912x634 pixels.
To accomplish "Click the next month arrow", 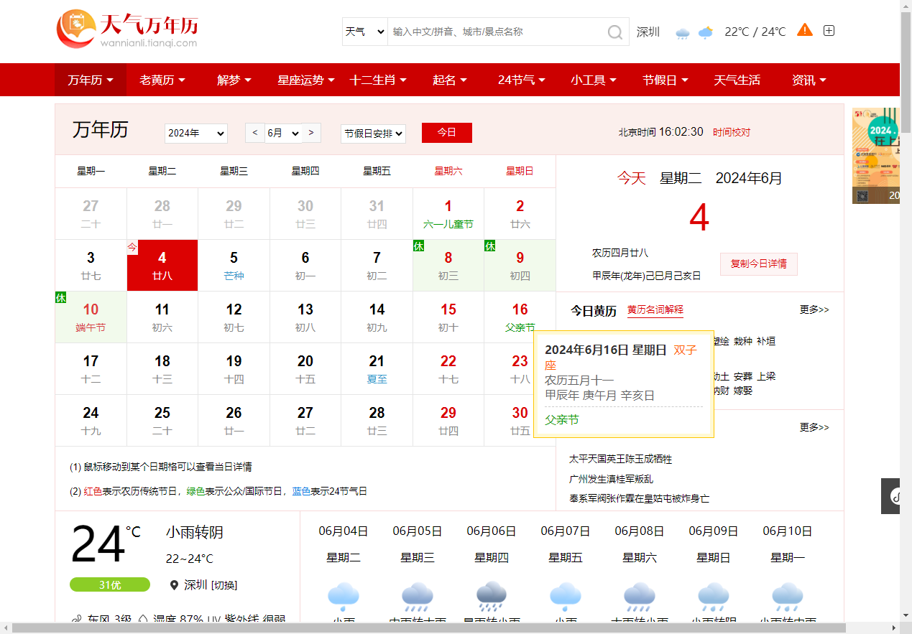I will coord(310,133).
